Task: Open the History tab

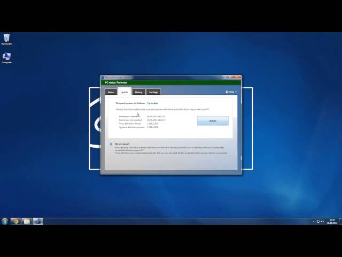Action: [x=138, y=92]
